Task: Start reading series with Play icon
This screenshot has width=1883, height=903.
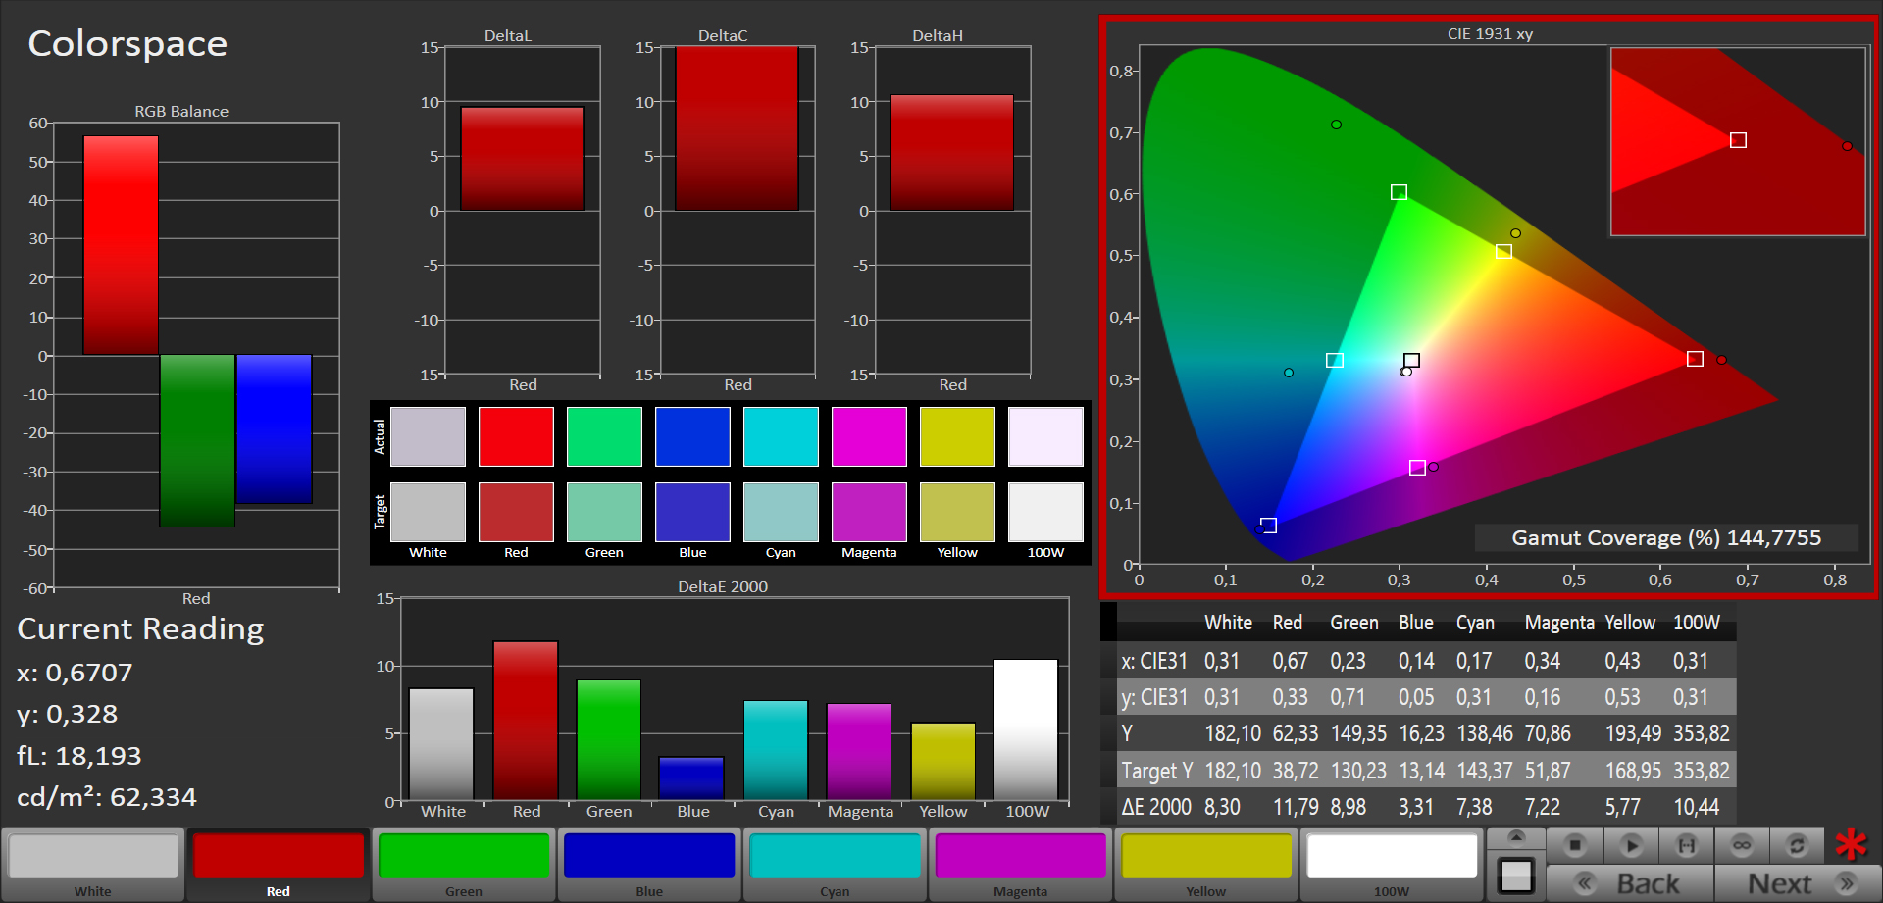Action: 1631,845
